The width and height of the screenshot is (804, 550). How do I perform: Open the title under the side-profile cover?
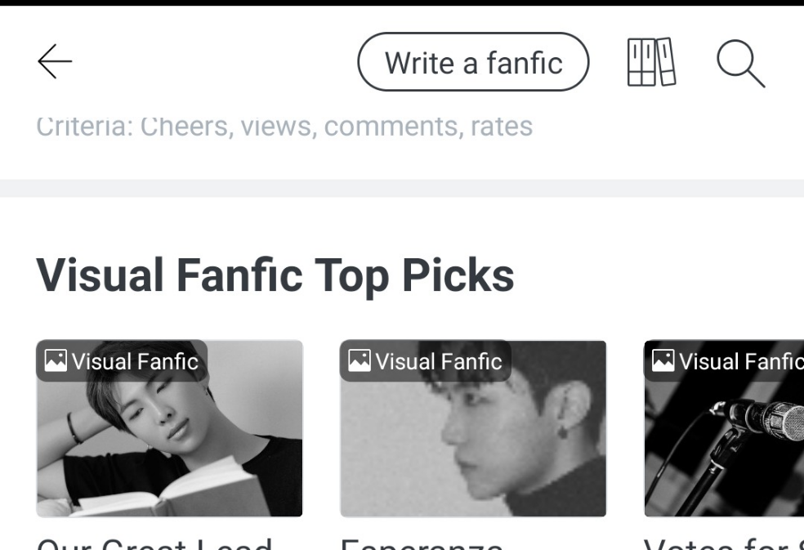422,543
